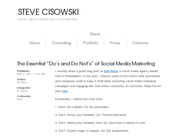Click rule 2 about practicing discretion
Viewport: 181px width, 136px height.
pos(91,115)
